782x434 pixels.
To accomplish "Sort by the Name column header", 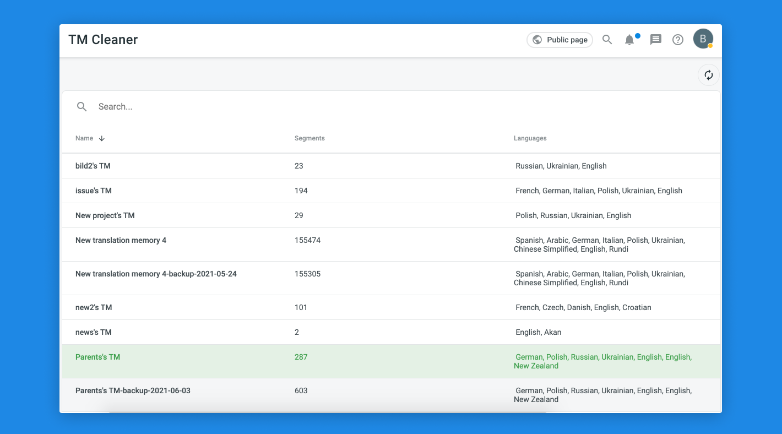I will (x=84, y=138).
